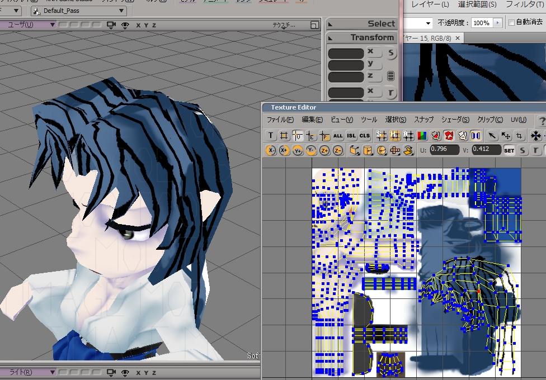
Task: Edit the U value field showing 0.796
Action: [x=444, y=150]
